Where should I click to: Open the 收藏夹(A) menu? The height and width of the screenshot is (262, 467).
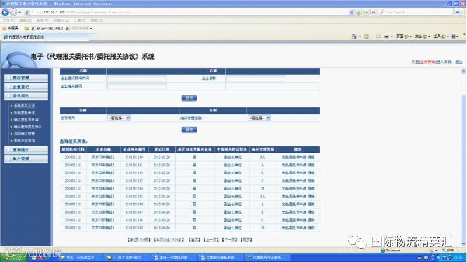point(61,20)
